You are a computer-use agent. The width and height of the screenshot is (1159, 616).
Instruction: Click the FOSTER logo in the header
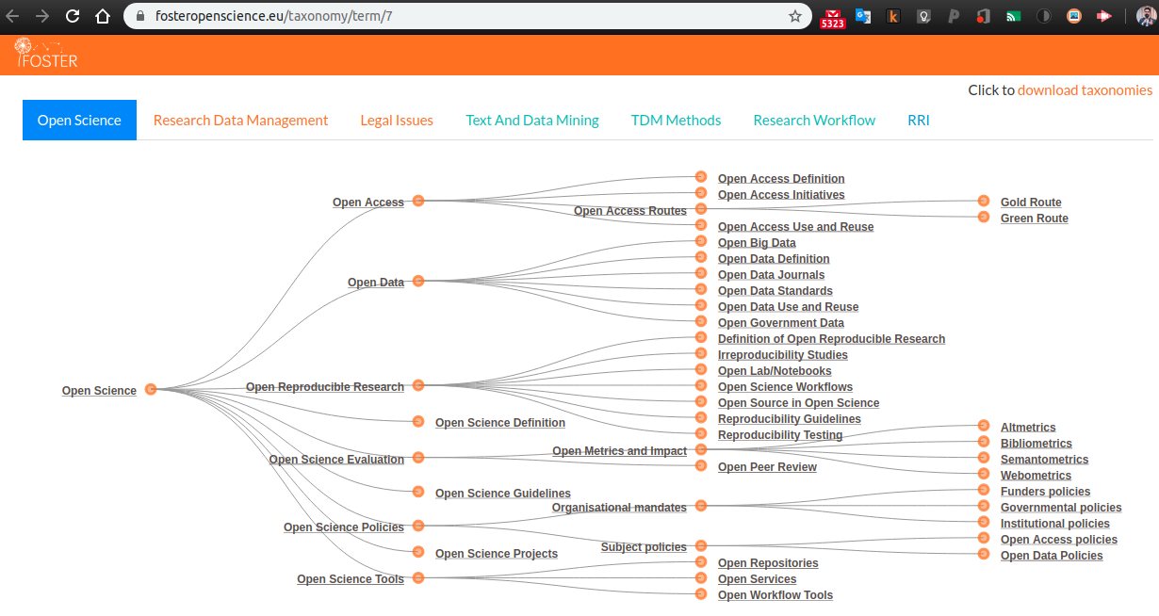point(47,54)
